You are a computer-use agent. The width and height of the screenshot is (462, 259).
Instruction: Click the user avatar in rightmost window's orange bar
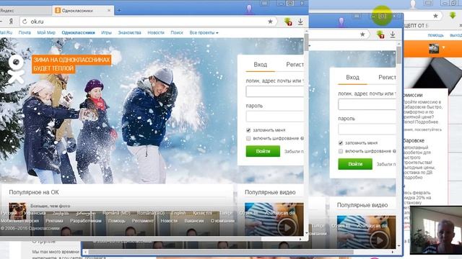tap(434, 48)
